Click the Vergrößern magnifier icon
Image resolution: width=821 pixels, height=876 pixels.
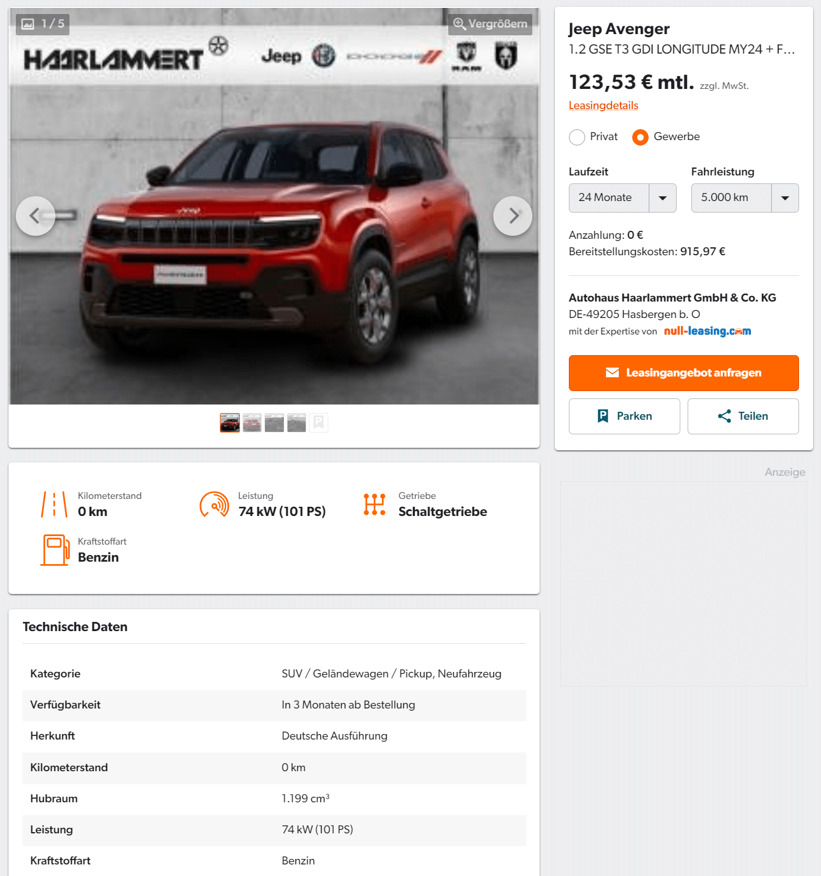pos(460,24)
